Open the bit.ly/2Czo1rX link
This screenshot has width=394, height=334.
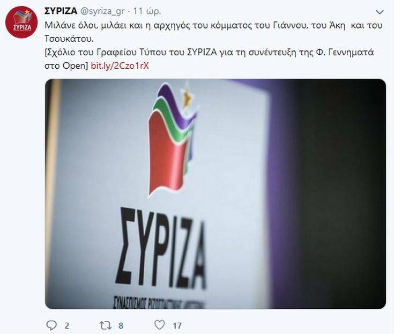tap(120, 66)
